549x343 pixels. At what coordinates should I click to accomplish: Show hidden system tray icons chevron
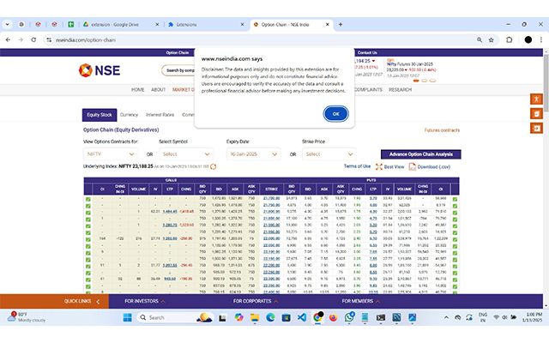[446, 317]
